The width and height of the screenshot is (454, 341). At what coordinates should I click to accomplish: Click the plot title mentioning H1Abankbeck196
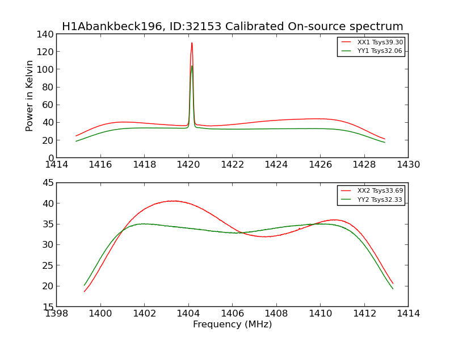pos(233,26)
